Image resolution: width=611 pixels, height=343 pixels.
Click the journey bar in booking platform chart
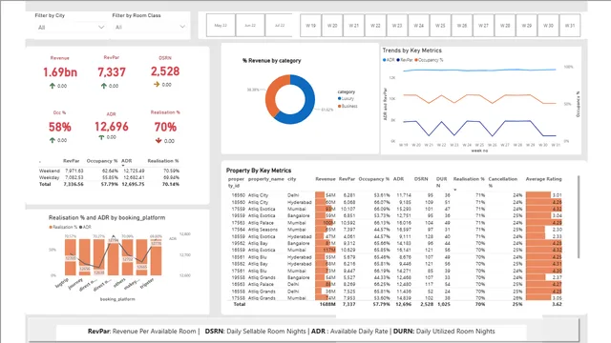(x=85, y=257)
